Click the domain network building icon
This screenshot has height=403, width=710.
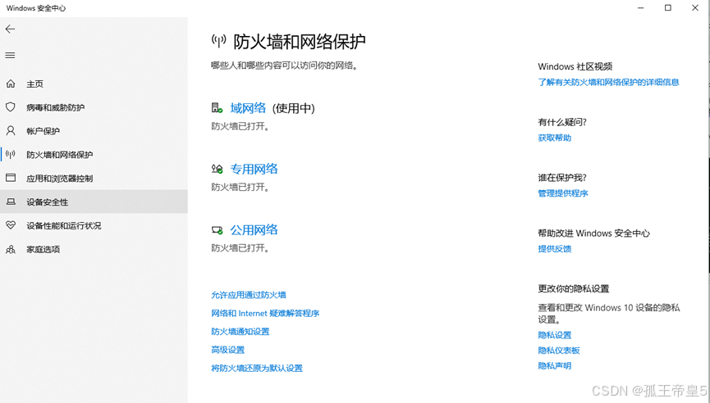click(x=217, y=108)
